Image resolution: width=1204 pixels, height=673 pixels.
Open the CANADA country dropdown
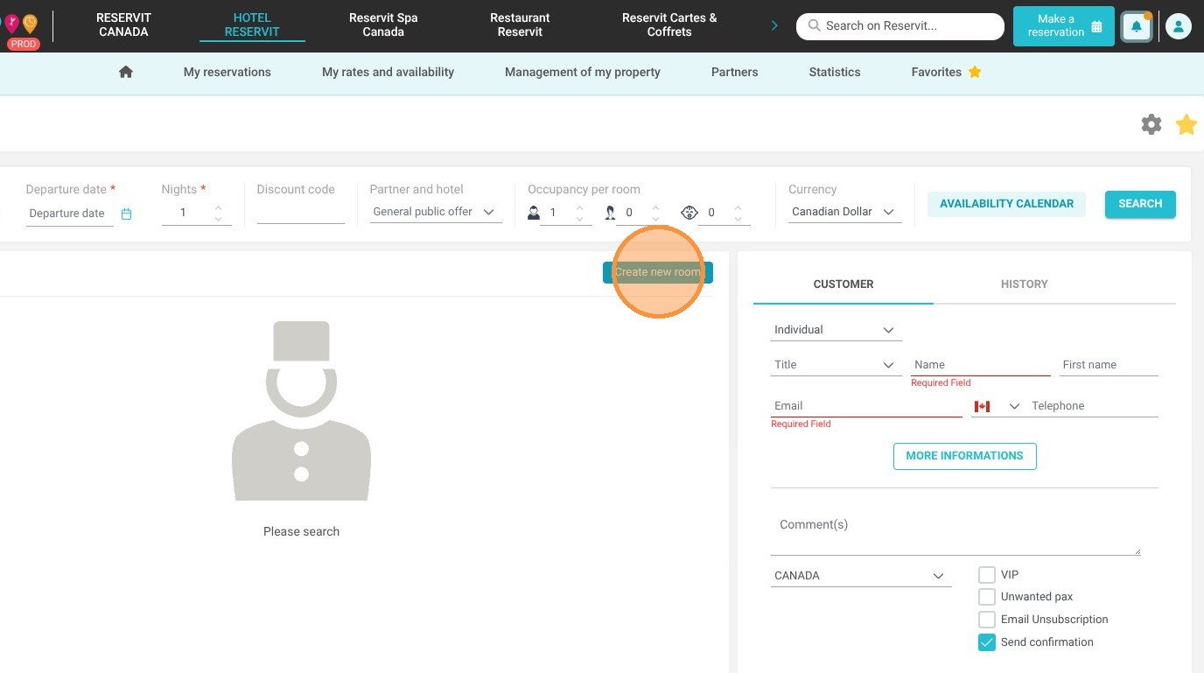[861, 576]
